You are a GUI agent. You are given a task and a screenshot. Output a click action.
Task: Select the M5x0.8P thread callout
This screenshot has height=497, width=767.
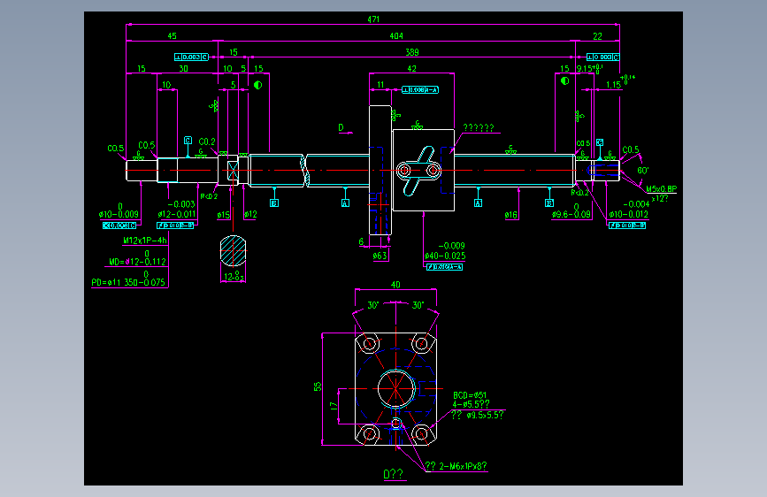click(662, 189)
